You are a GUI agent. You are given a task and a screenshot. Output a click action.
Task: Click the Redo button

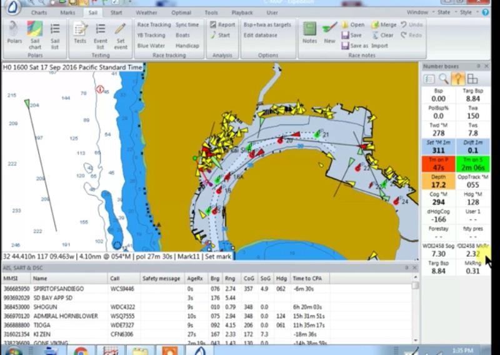[411, 35]
